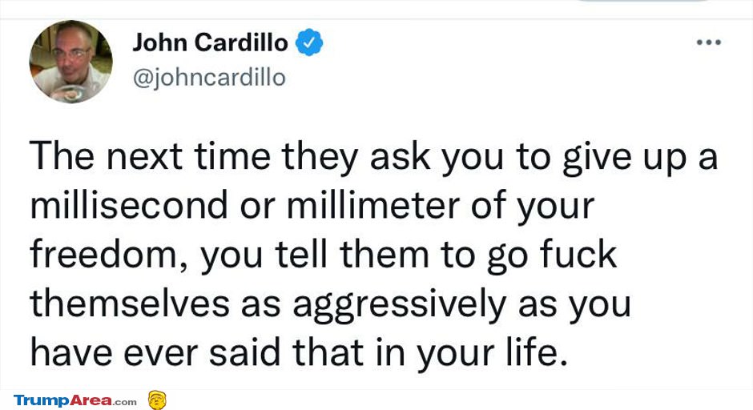Click the word "themselves" in the tweet

pos(130,303)
